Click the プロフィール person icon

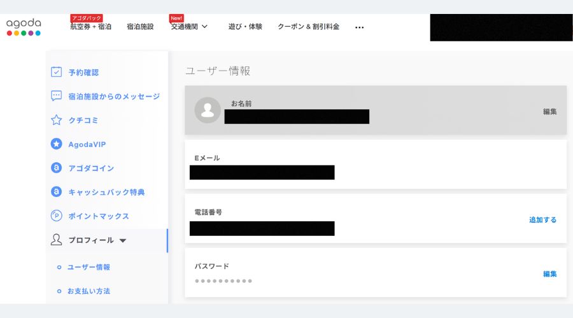coord(56,240)
